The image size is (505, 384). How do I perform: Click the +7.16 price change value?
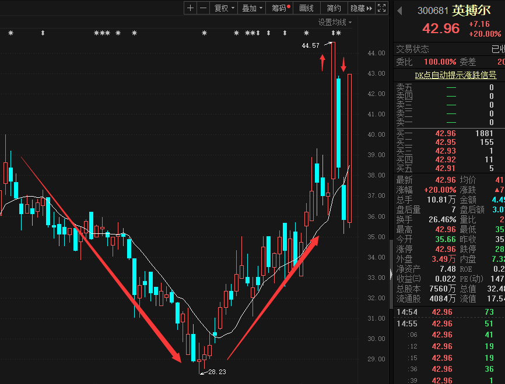(x=479, y=24)
